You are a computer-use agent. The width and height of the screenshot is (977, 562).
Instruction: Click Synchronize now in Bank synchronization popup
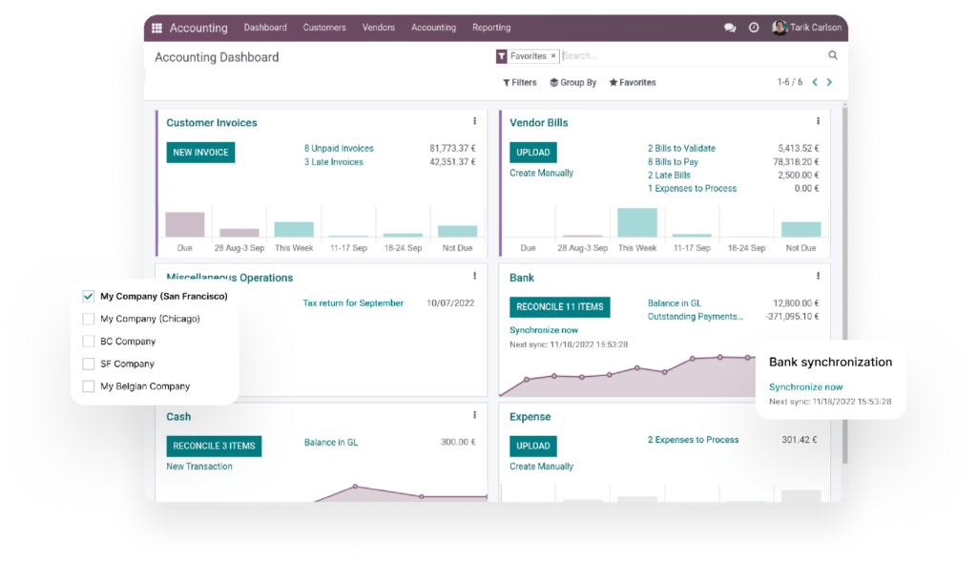point(805,387)
